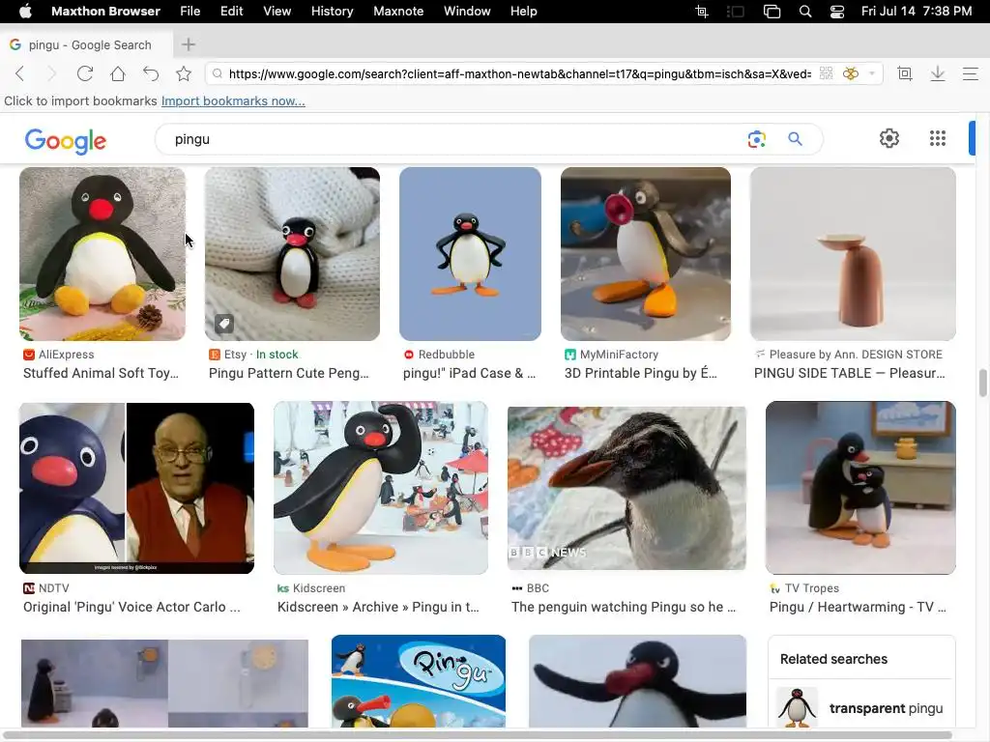The width and height of the screenshot is (990, 742).
Task: Open the Window menu
Action: pos(467,12)
